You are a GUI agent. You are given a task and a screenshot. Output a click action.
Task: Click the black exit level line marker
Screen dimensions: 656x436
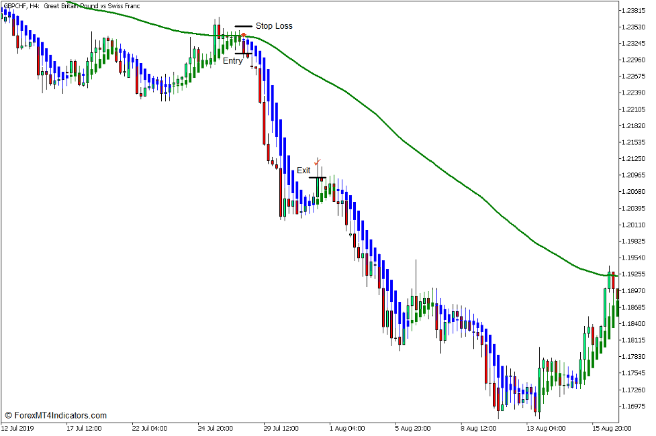tap(318, 178)
